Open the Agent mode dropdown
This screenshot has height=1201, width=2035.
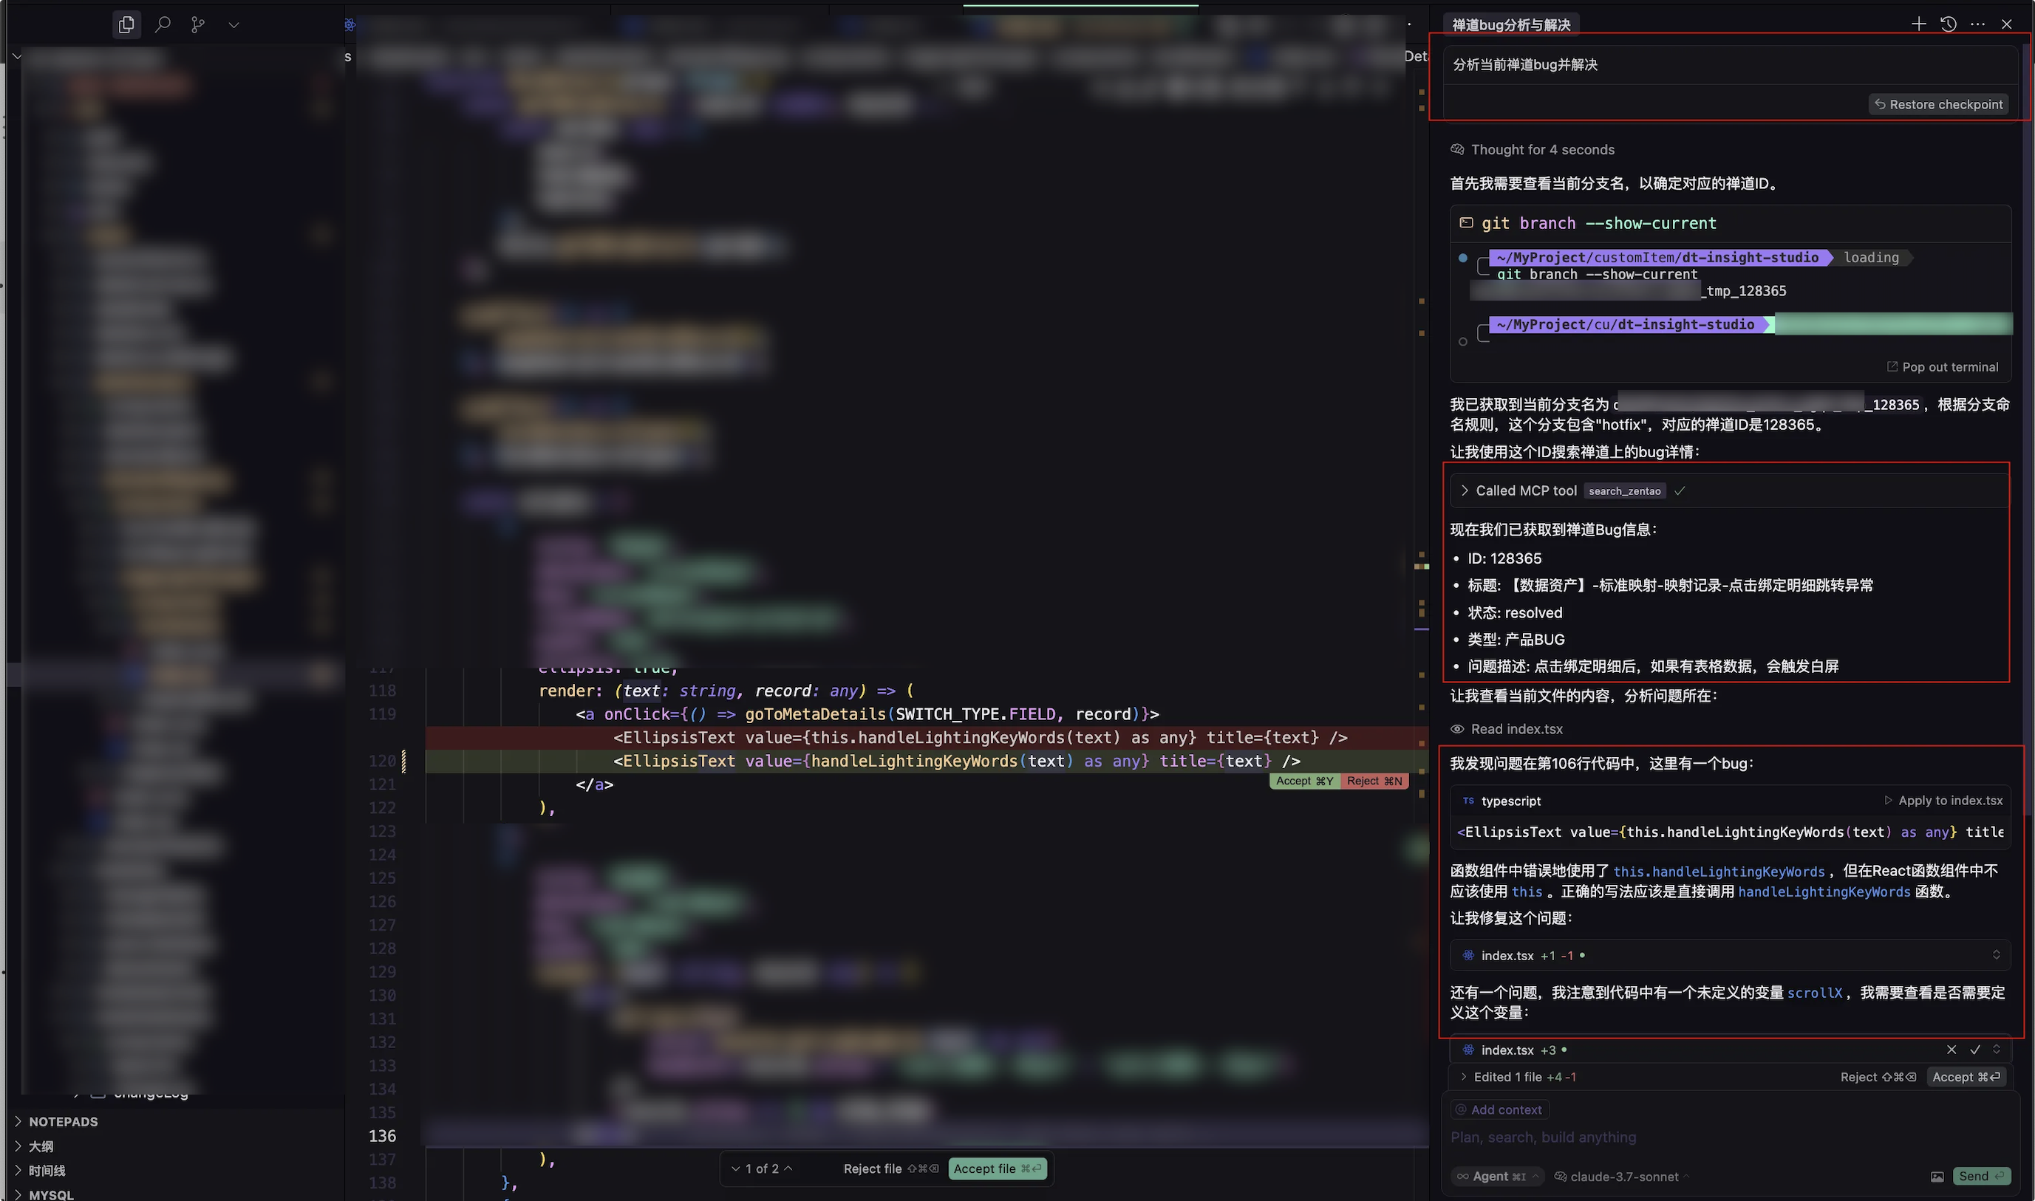click(x=1499, y=1177)
